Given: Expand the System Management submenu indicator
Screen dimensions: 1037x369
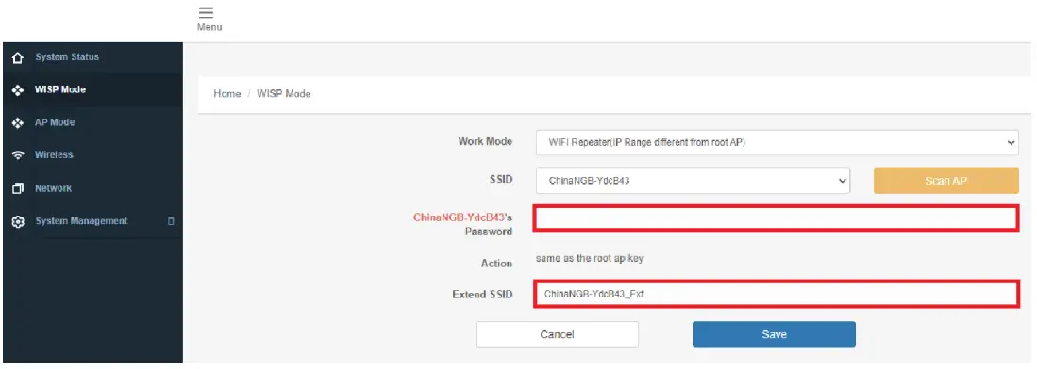Looking at the screenshot, I should coord(171,221).
